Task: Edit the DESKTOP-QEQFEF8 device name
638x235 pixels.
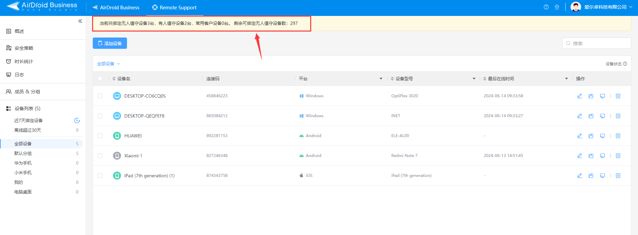Action: (x=579, y=116)
